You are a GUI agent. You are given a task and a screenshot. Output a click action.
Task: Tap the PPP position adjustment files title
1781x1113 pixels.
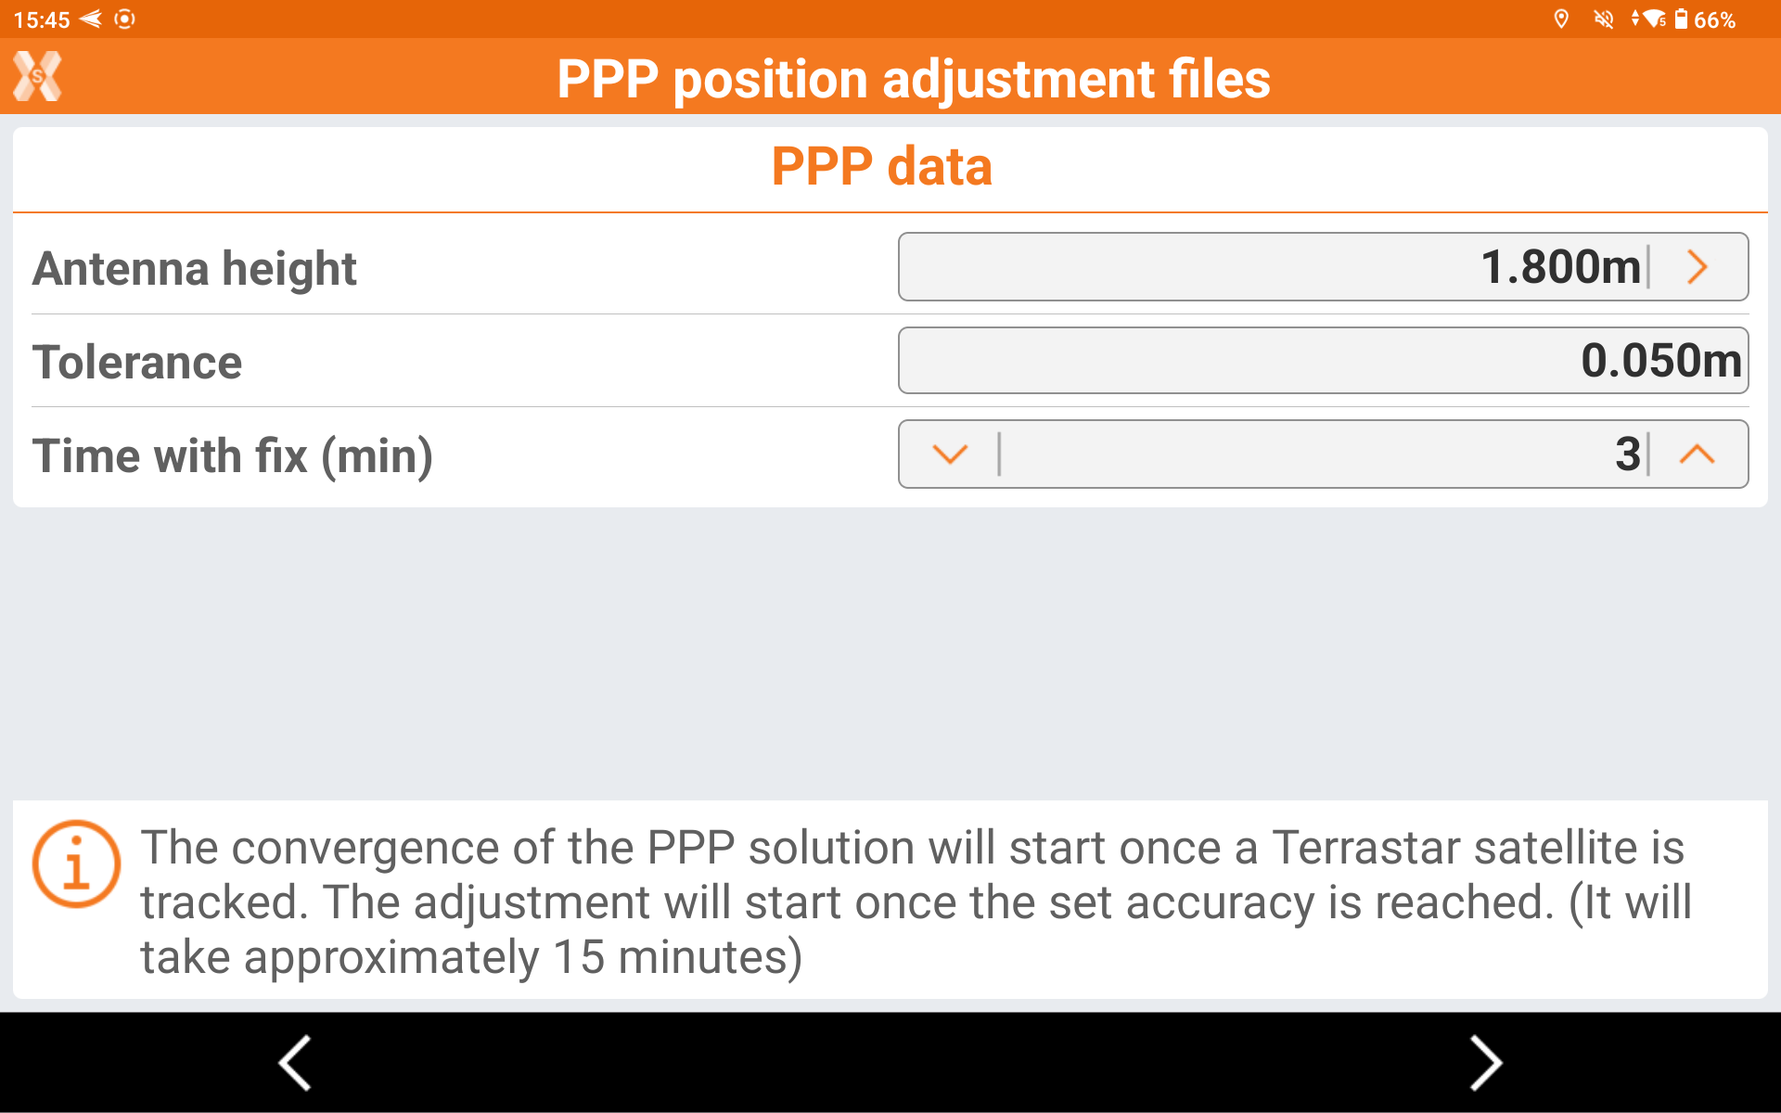913,79
